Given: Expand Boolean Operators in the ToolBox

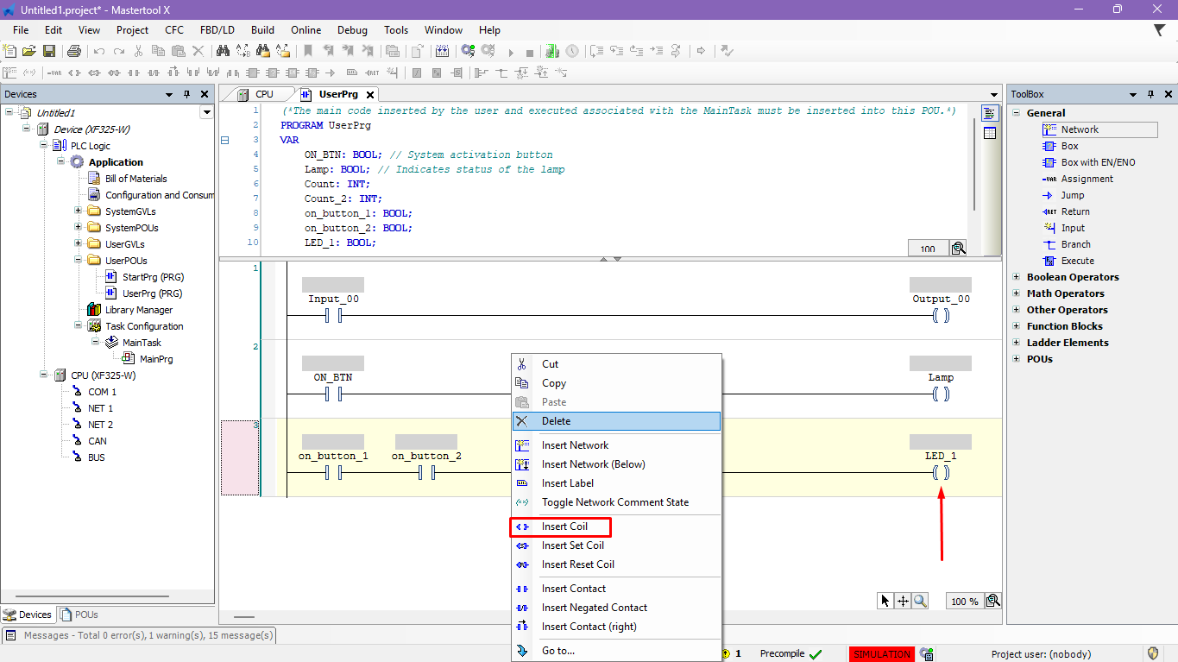Looking at the screenshot, I should click(1016, 277).
